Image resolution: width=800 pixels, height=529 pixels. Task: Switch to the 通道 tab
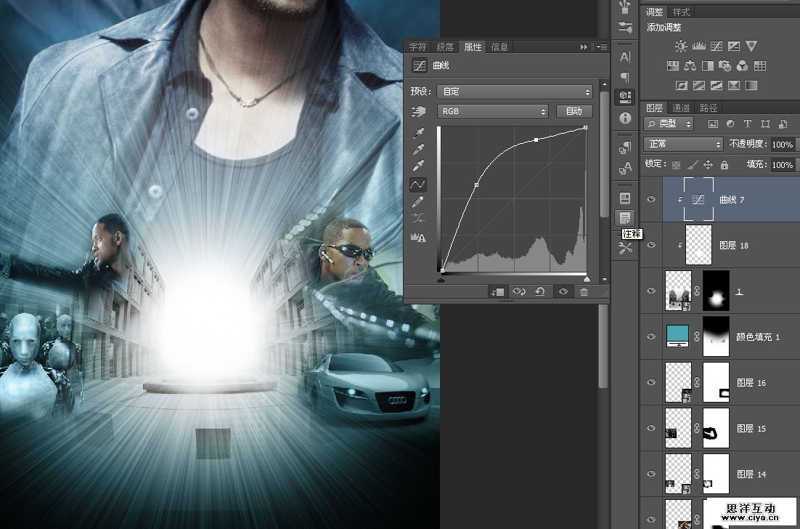coord(681,108)
